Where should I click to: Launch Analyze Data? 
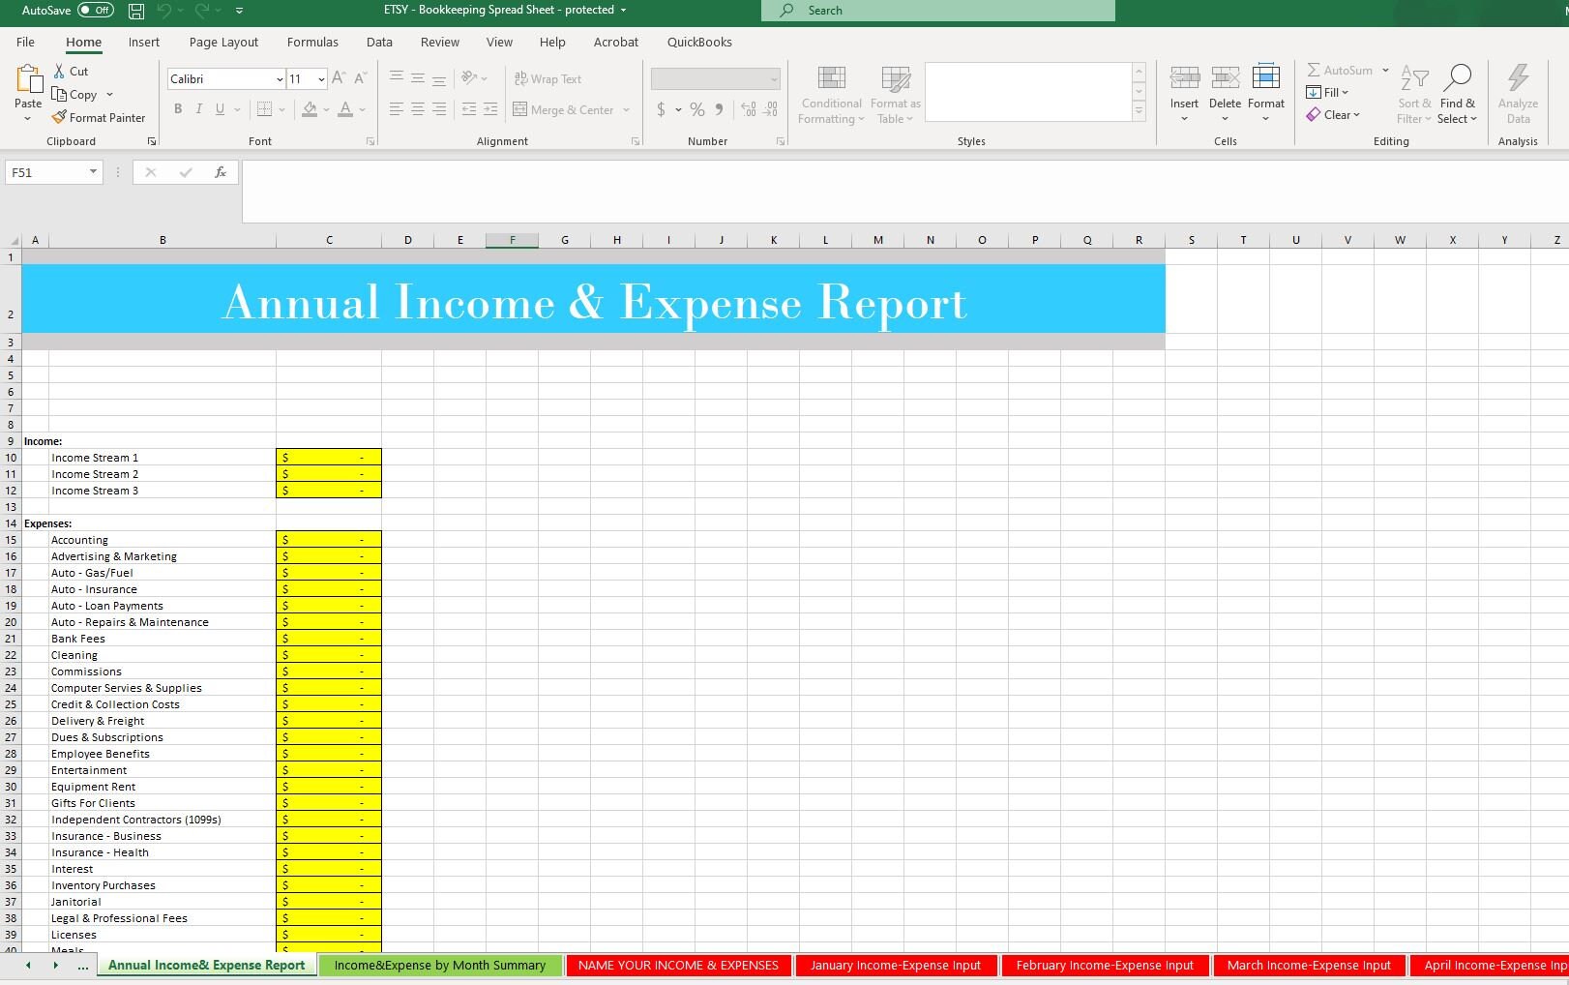(1518, 94)
